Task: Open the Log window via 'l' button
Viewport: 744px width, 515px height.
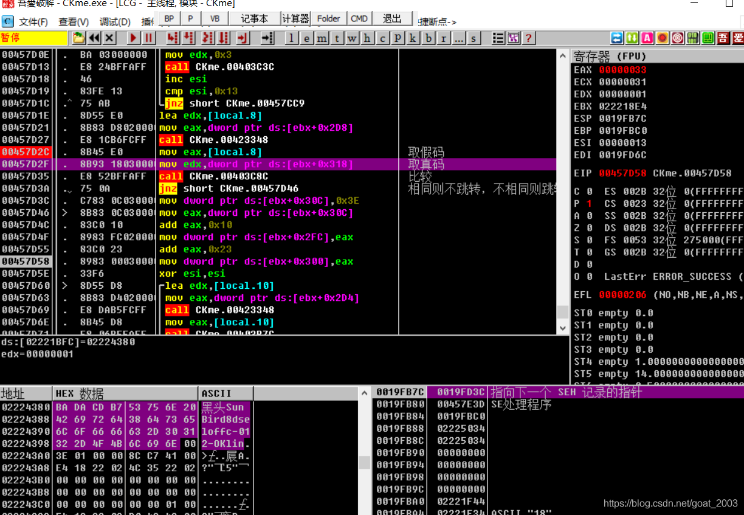Action: tap(292, 38)
